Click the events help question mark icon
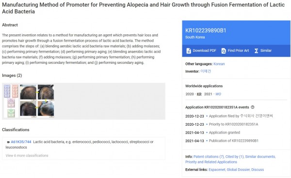The image size is (291, 178). click(252, 107)
